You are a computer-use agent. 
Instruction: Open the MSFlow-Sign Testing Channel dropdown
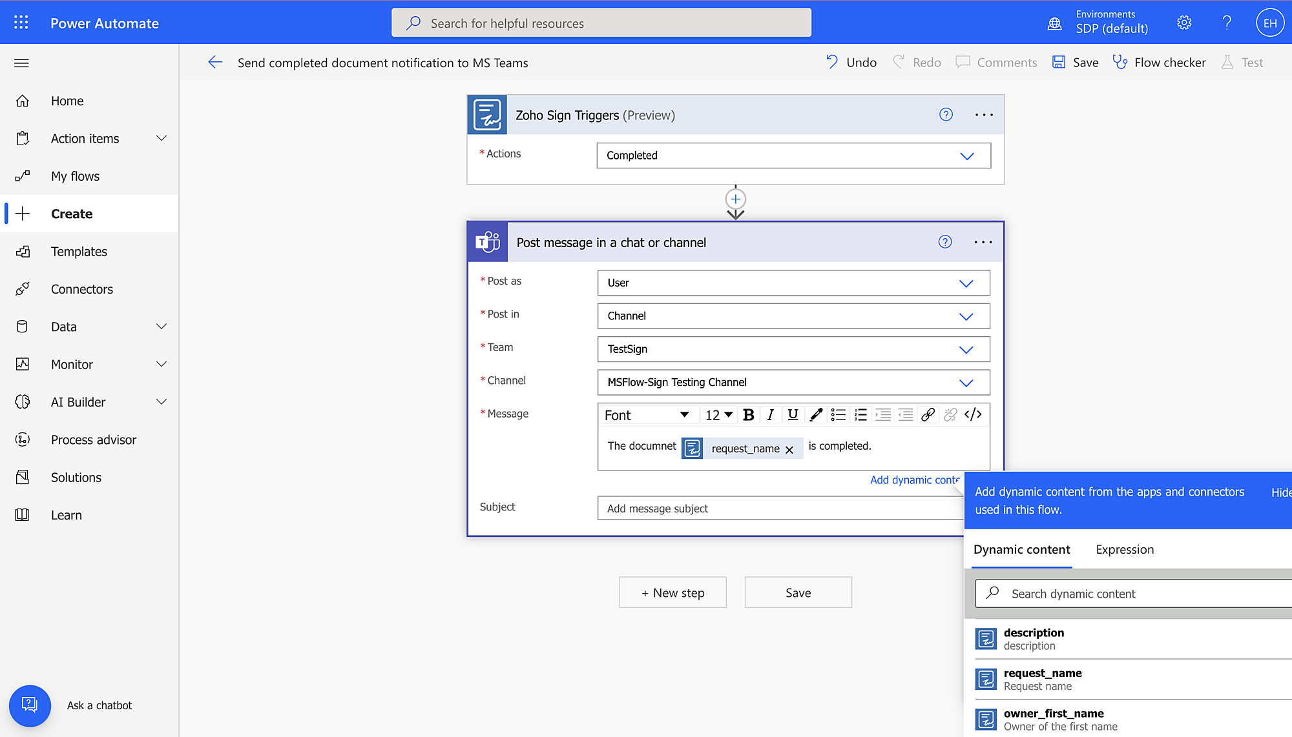click(x=793, y=382)
